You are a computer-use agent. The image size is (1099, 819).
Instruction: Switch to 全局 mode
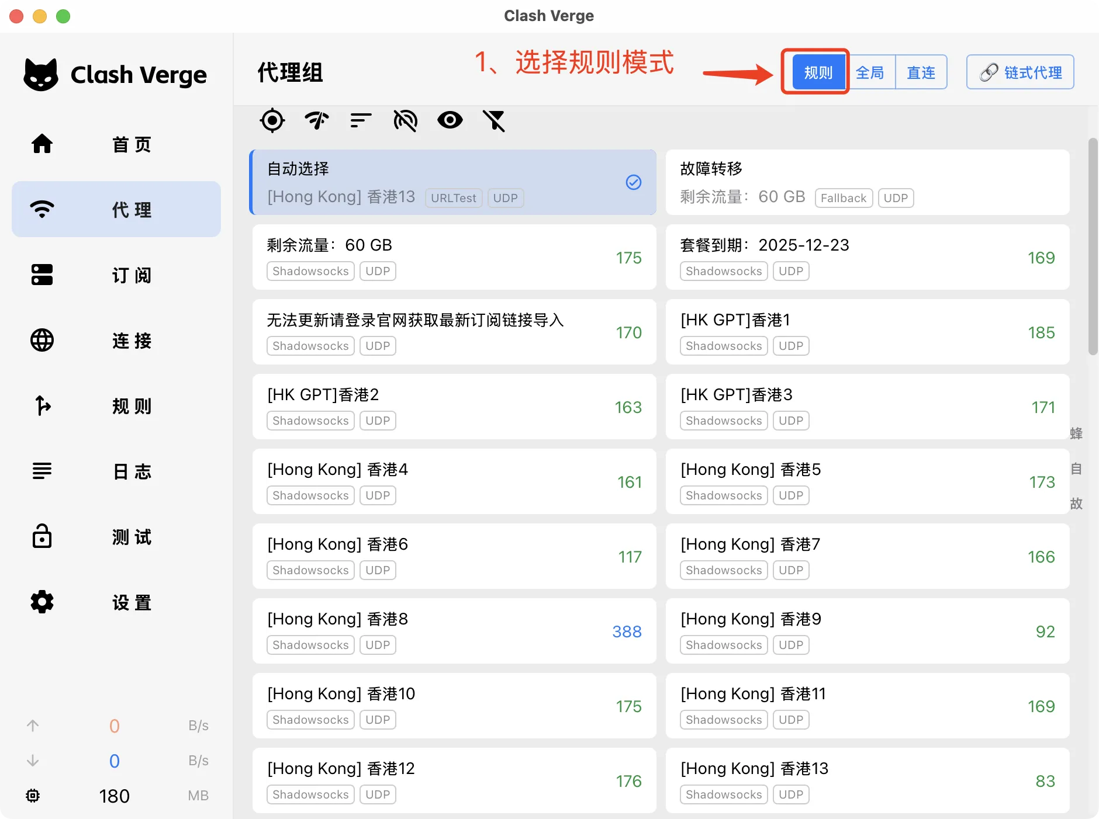(870, 72)
